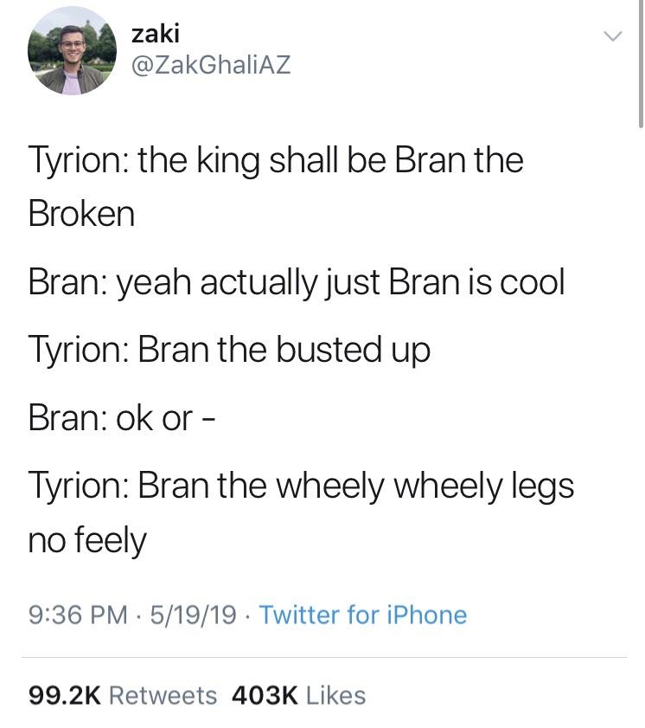
Task: Open the 403K like count
Action: coord(265,695)
